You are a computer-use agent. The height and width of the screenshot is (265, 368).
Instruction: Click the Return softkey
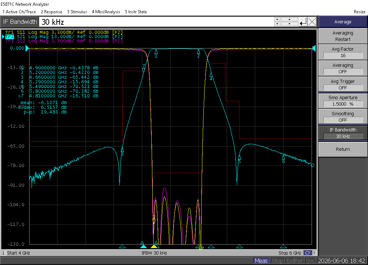tap(342, 149)
